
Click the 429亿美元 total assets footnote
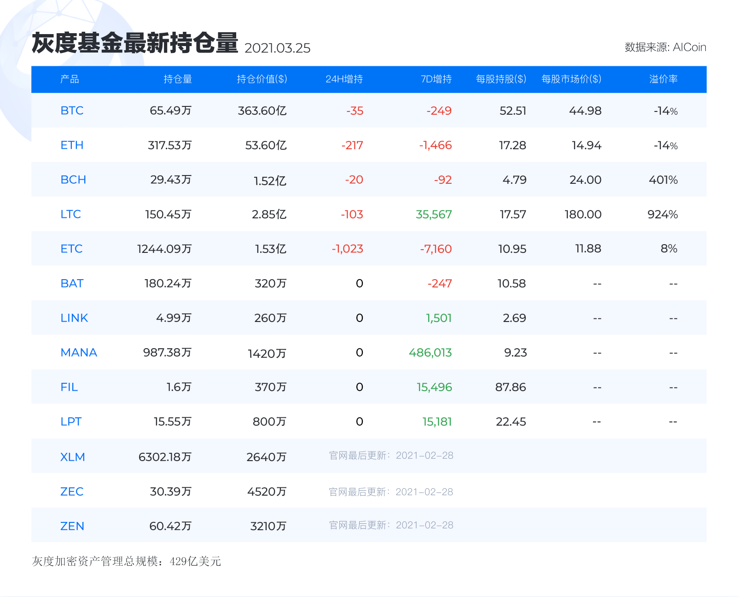pos(127,561)
